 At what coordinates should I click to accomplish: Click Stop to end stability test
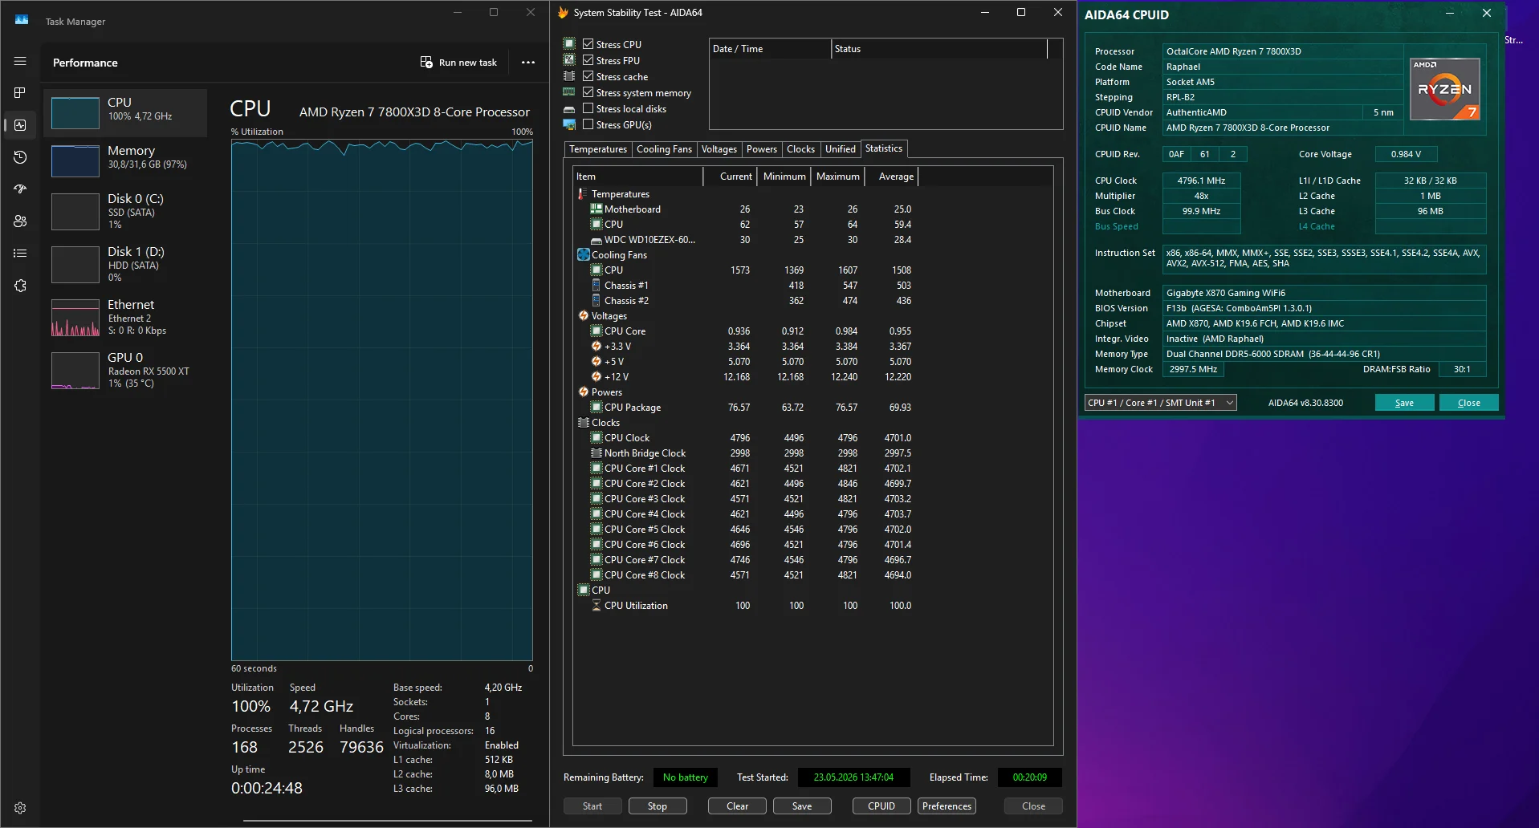(657, 806)
